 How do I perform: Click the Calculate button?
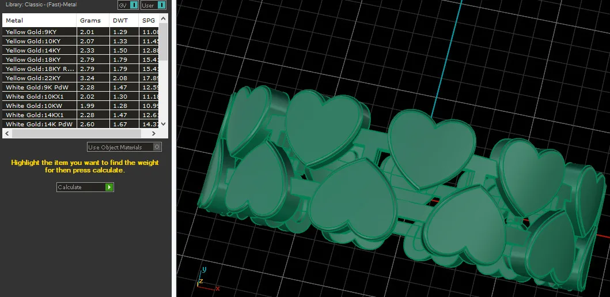(85, 187)
